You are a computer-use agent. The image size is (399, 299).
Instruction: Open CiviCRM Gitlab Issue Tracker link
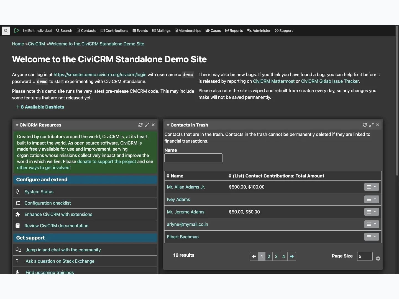coord(330,81)
